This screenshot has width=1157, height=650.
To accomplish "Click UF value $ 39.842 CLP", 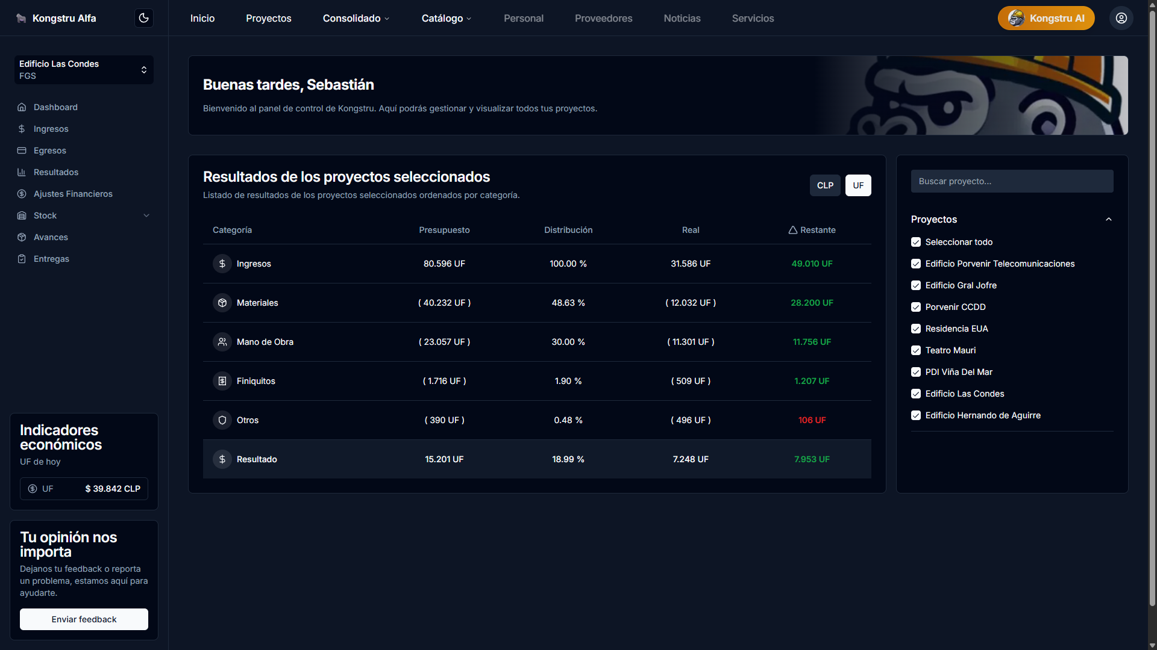I will (x=113, y=489).
